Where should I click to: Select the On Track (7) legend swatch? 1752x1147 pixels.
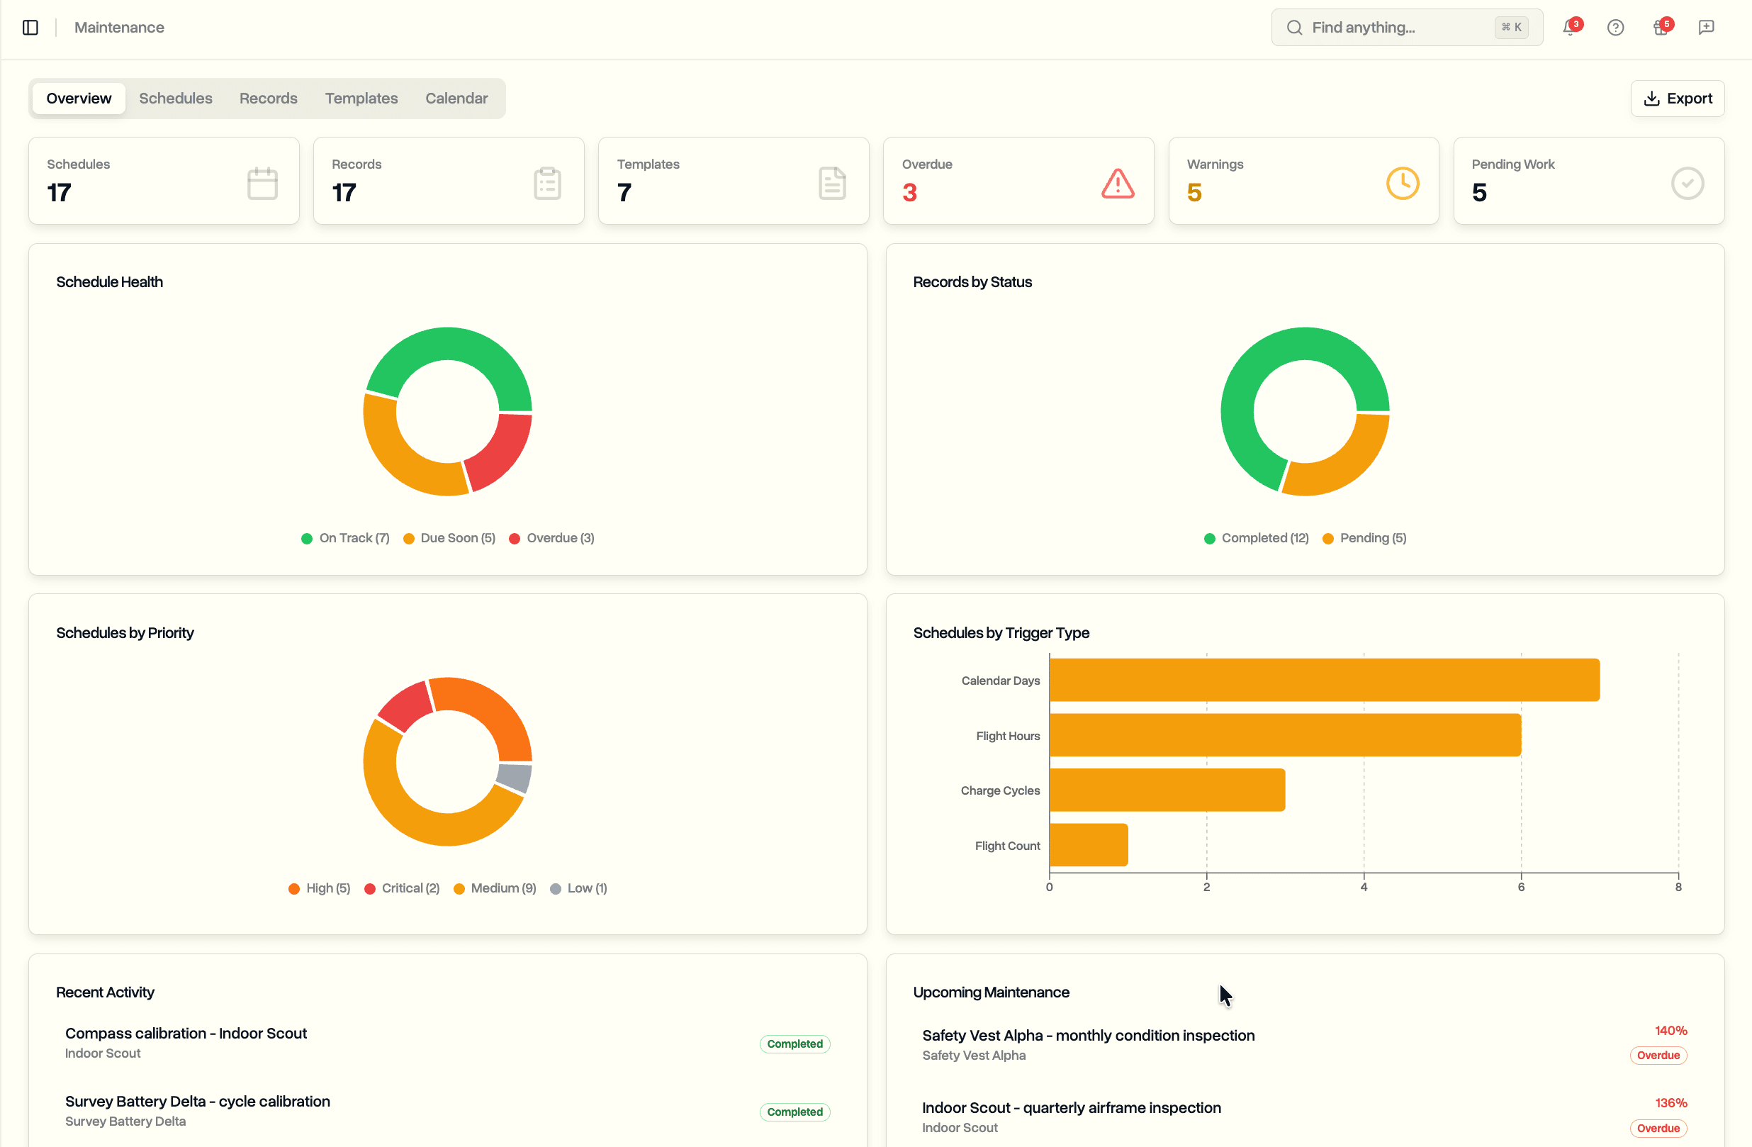(x=307, y=539)
